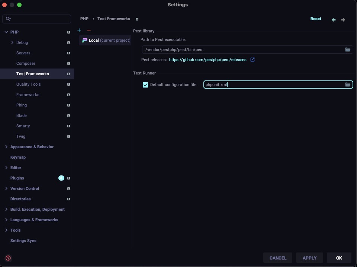Add a new test framework configuration
This screenshot has width=357, height=267.
point(79,30)
